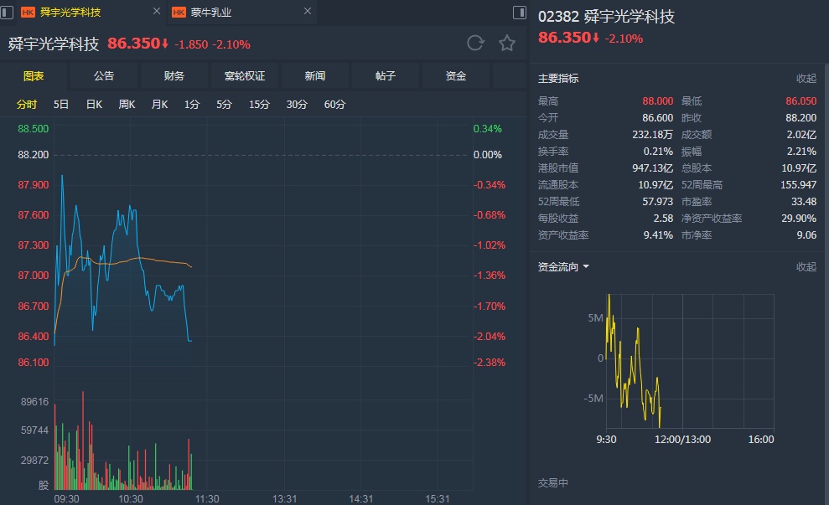Open the 公告 tab
829x505 pixels.
click(x=104, y=76)
